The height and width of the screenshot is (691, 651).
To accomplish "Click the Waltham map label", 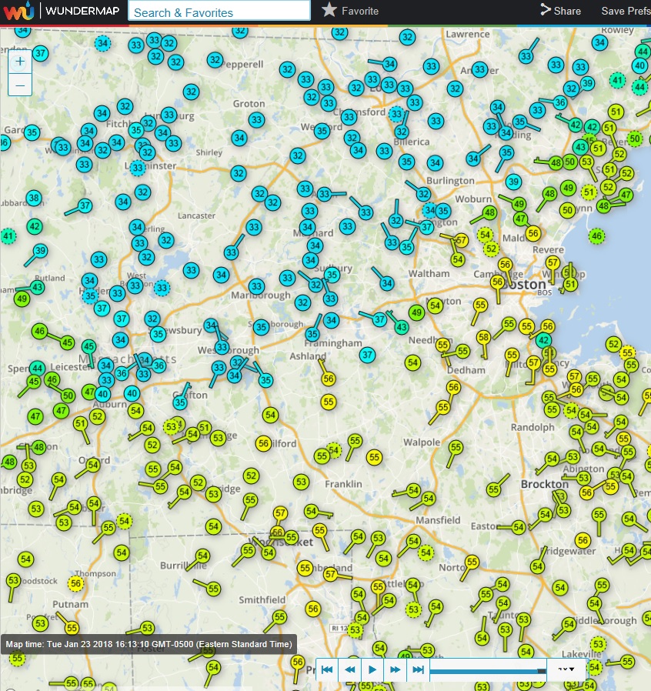I will [429, 274].
